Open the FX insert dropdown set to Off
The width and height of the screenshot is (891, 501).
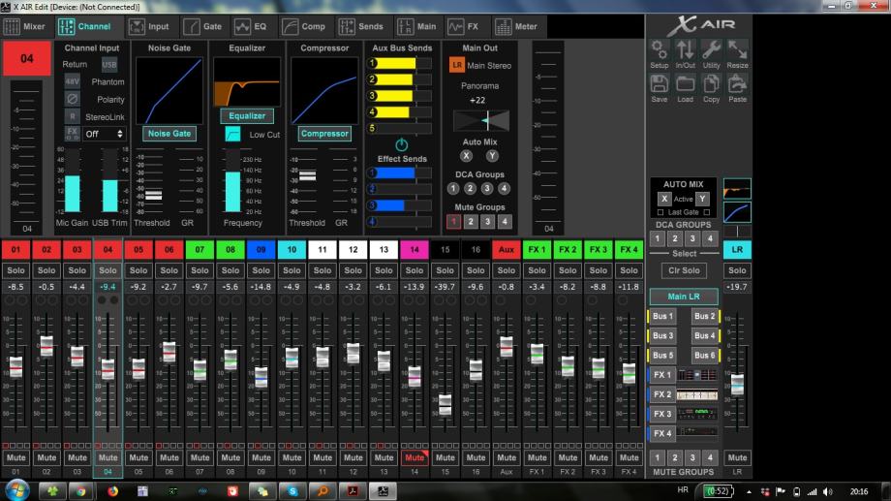pos(104,134)
